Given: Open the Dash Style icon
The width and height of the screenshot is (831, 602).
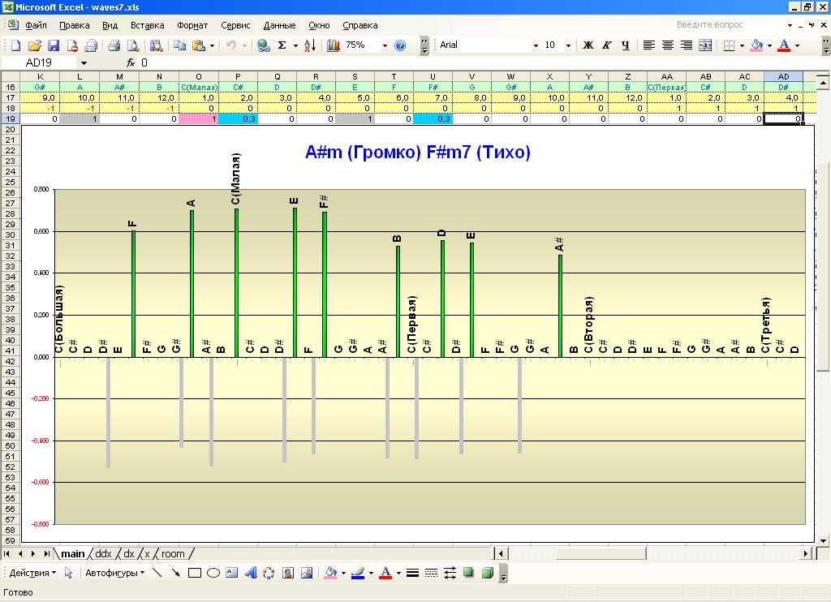Looking at the screenshot, I should (432, 573).
